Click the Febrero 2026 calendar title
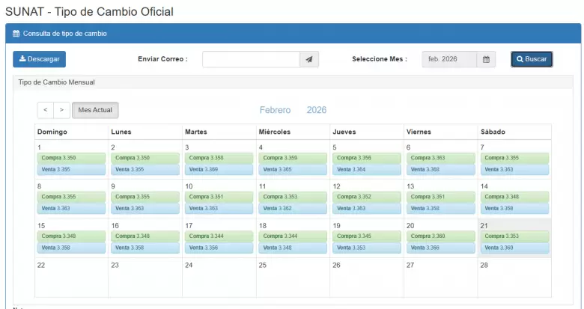Screen dimensions: 584x309 coord(293,110)
